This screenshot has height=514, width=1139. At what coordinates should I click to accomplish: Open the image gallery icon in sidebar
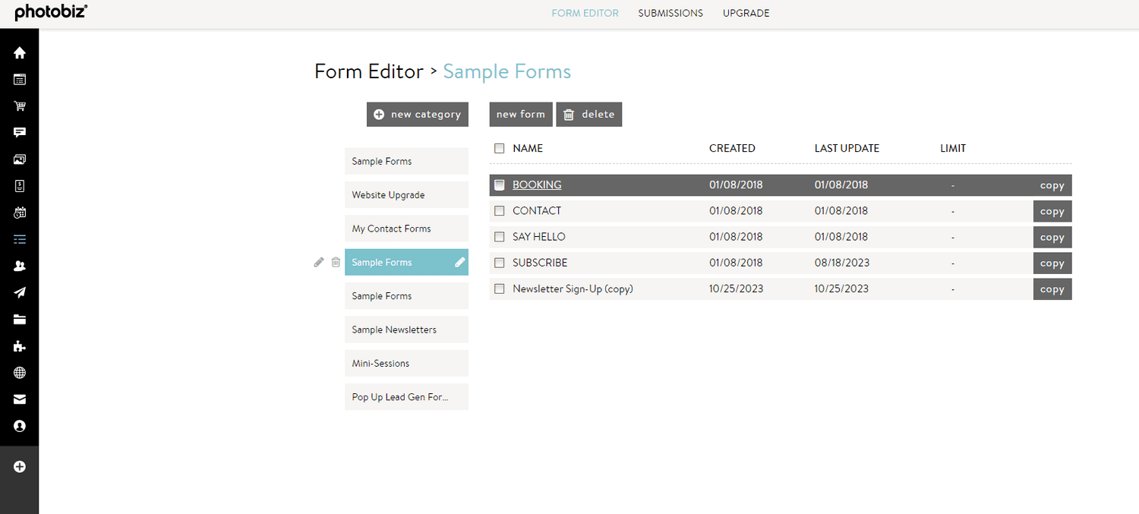20,159
